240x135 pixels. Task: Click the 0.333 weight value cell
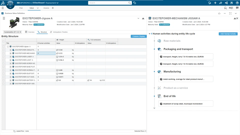click(65, 53)
